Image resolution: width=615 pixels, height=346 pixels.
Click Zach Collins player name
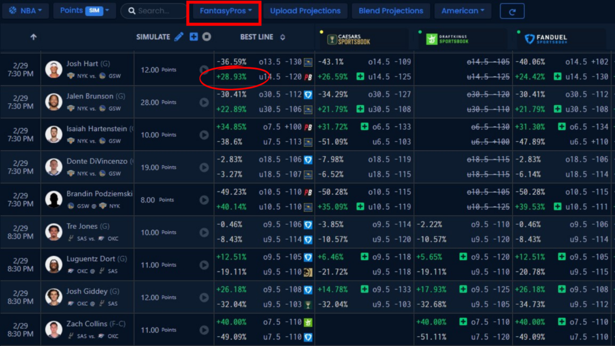pyautogui.click(x=86, y=324)
